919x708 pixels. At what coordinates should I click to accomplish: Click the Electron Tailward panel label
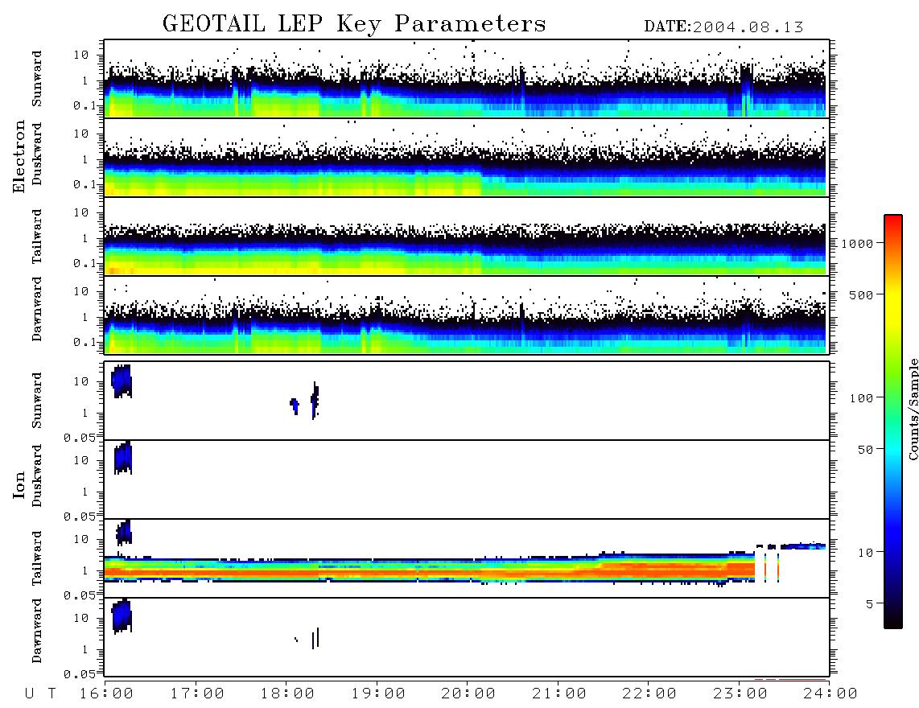pyautogui.click(x=37, y=237)
